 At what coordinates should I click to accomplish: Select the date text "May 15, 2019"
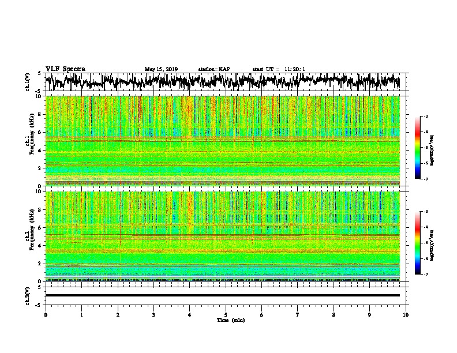[161, 69]
